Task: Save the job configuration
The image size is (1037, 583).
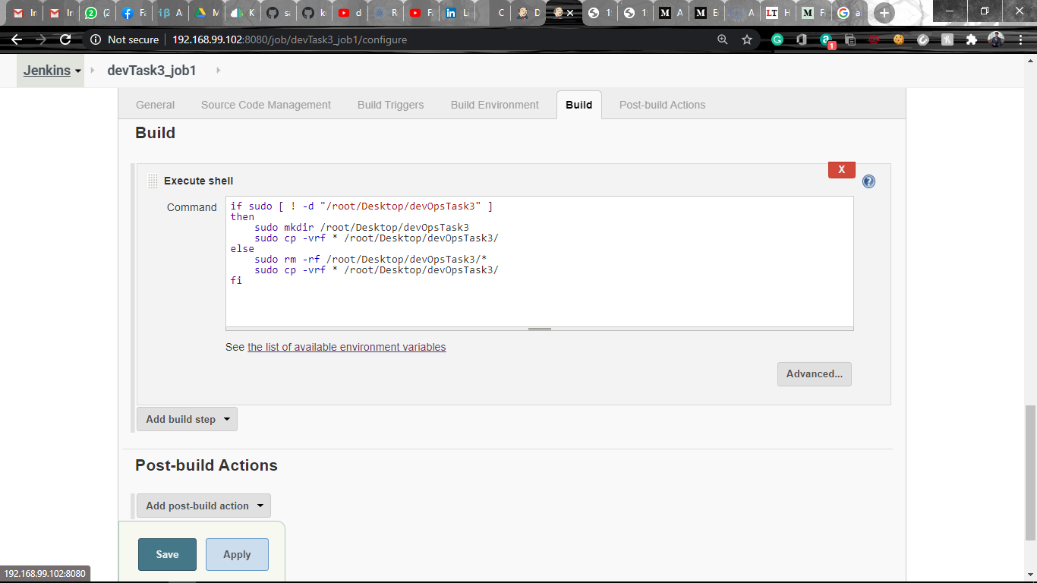Action: (166, 554)
